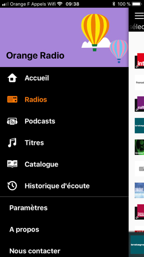Screen dimensions: 144x257
Task: Open the A propos link
Action: (x=24, y=230)
